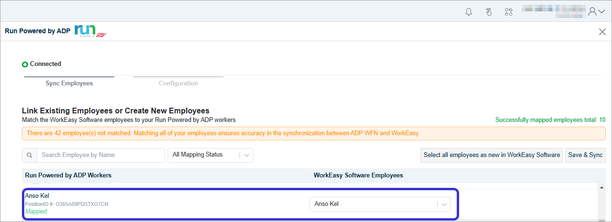The width and height of the screenshot is (612, 222).
Task: Click the touch pointer icon in header
Action: click(489, 12)
